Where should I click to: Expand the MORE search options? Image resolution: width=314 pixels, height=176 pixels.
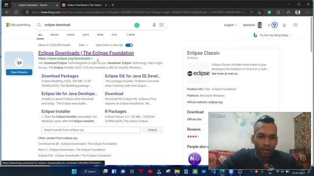pos(131,35)
